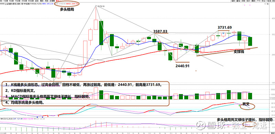The image size is (275, 134).
Task: Open the 指标 indicator button
Action: click(233, 1)
